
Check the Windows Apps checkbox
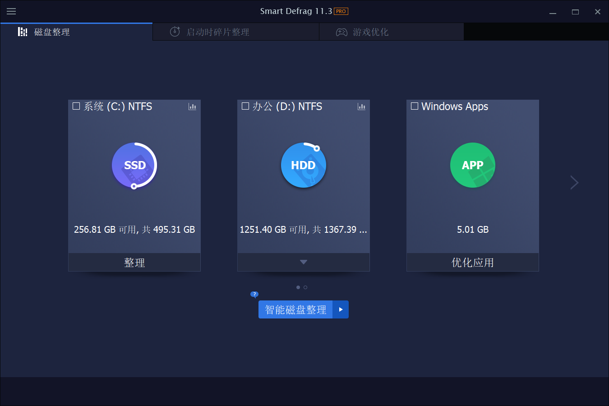point(414,106)
